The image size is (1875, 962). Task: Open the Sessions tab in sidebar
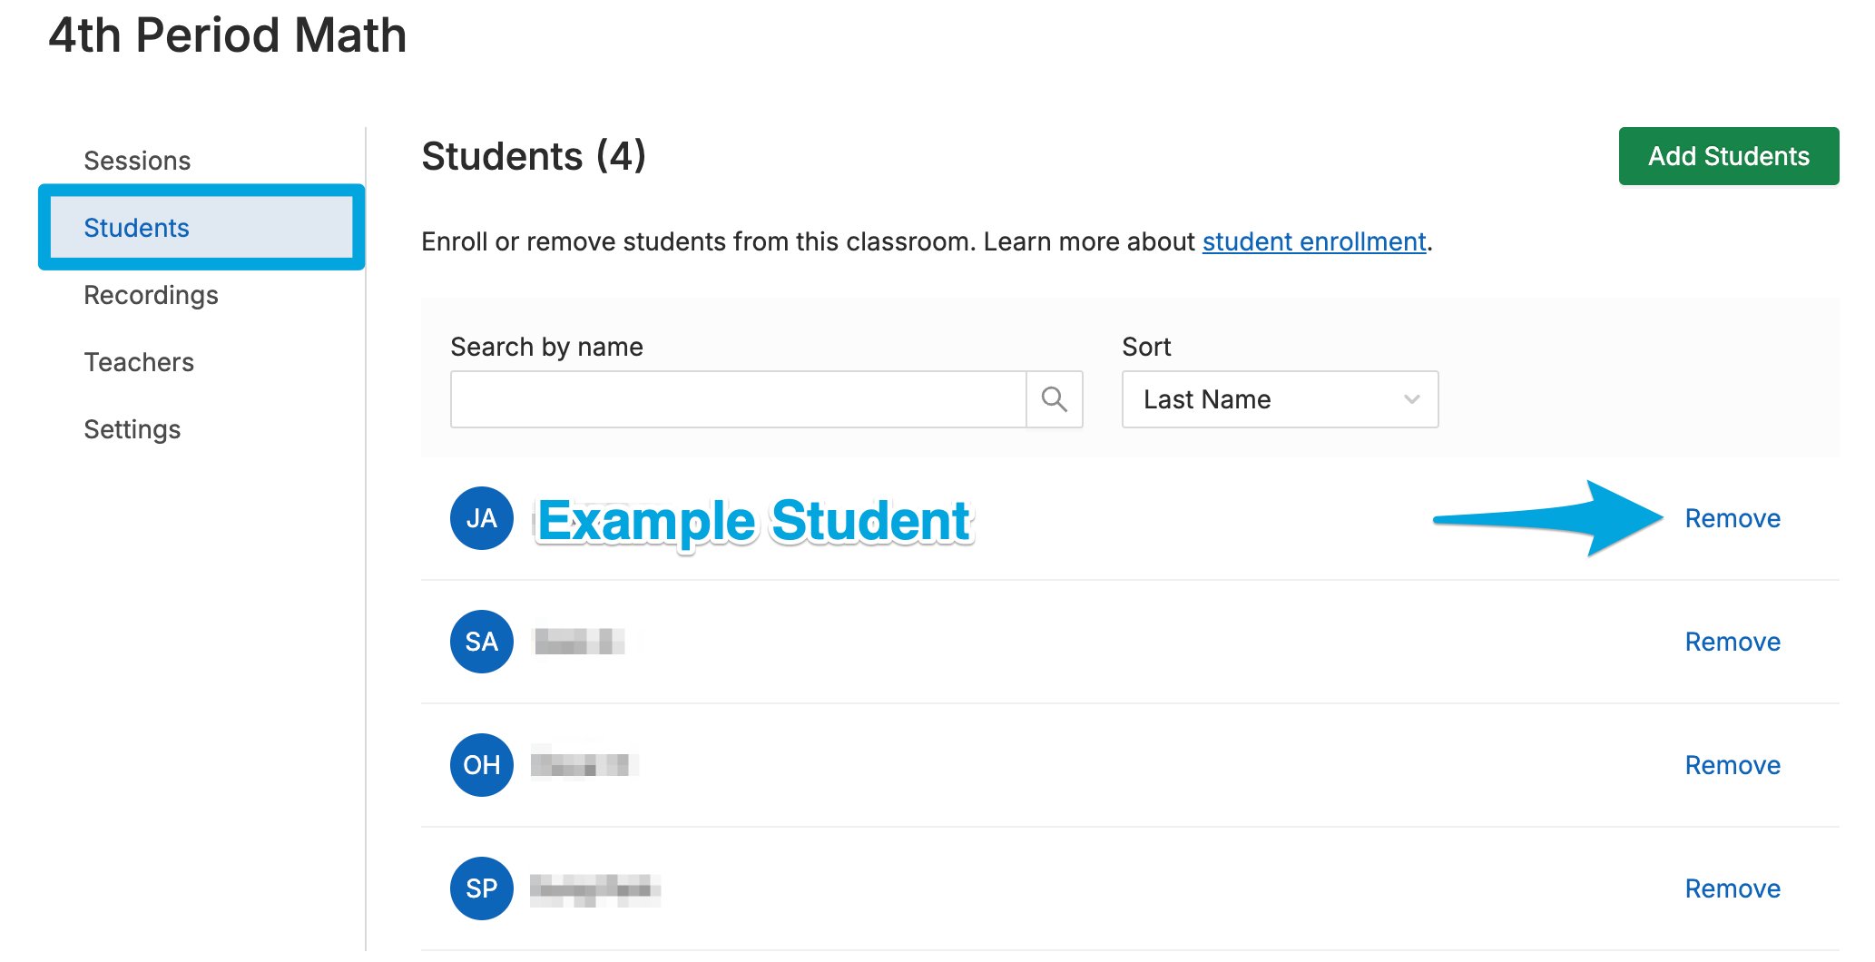(x=137, y=161)
